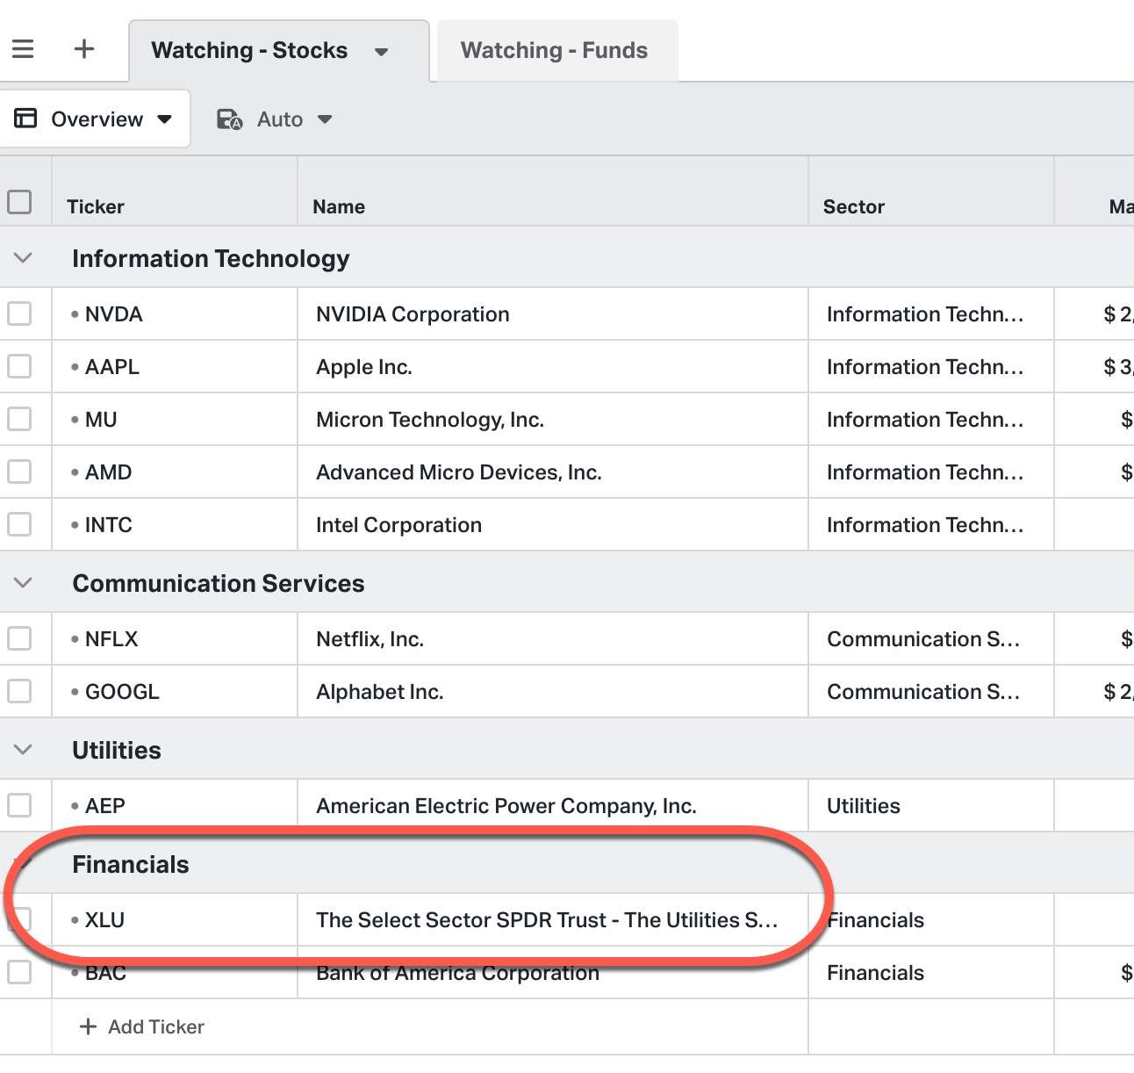Check the MU row checkbox
The height and width of the screenshot is (1073, 1134).
click(19, 419)
